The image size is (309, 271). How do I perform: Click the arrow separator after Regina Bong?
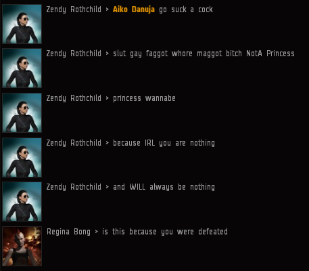(97, 232)
